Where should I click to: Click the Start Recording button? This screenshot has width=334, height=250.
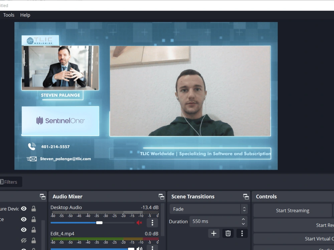[294, 225]
